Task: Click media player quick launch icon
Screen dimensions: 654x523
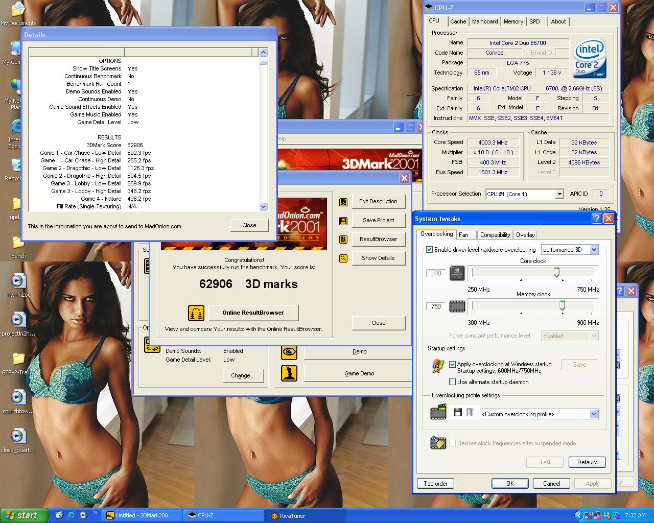Action: click(x=83, y=515)
